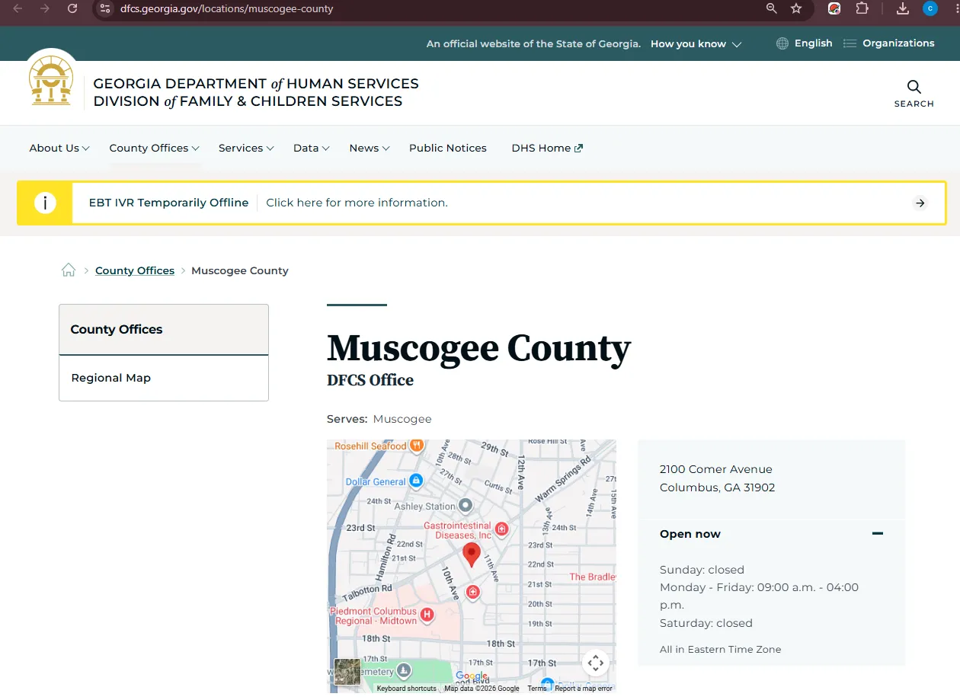
Task: Collapse the Open now hours section
Action: coord(878,534)
